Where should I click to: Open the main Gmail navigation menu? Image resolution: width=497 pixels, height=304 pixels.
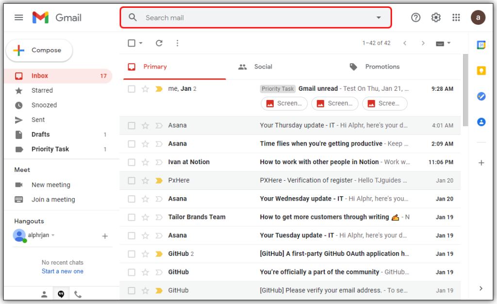[18, 17]
